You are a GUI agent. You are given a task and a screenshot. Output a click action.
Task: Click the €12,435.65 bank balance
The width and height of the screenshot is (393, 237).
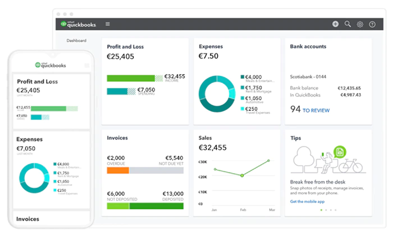point(349,88)
